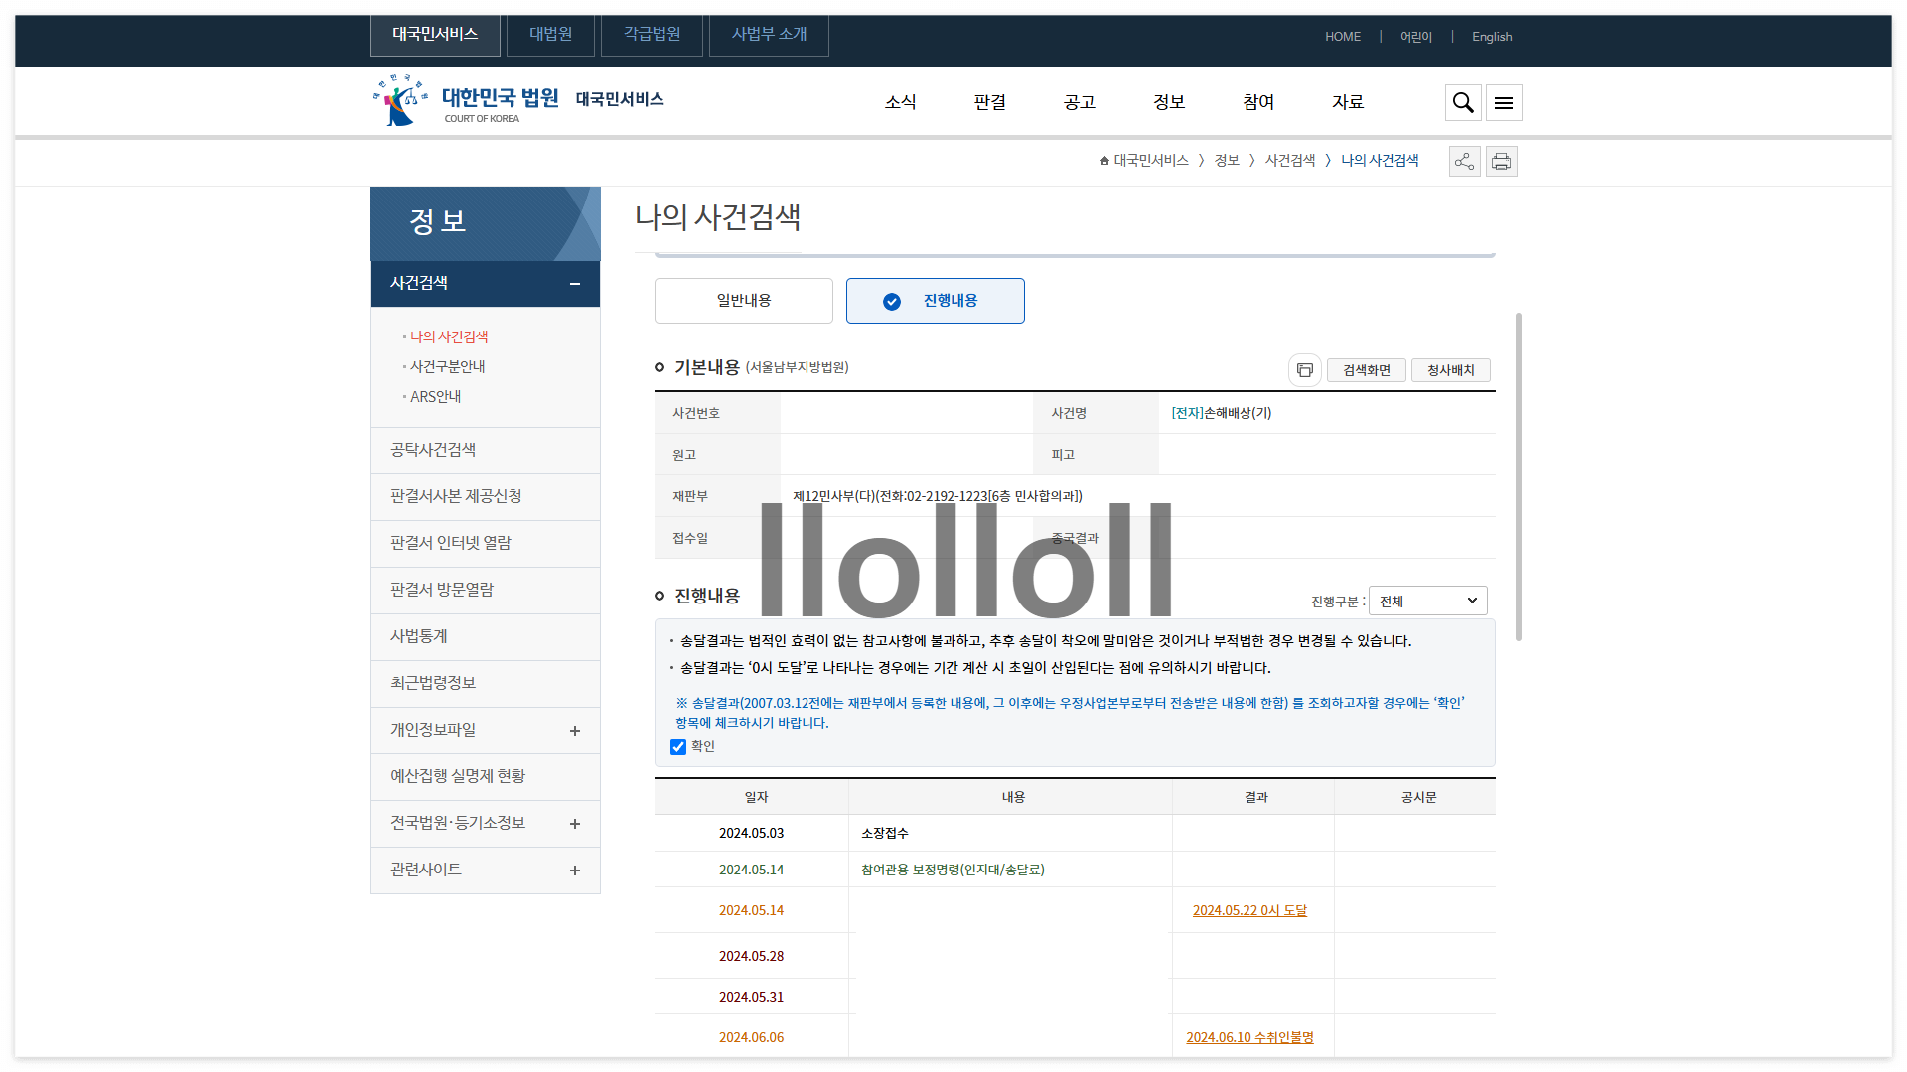Click the window icon beside 검색화면
The image size is (1907, 1072).
[1305, 370]
